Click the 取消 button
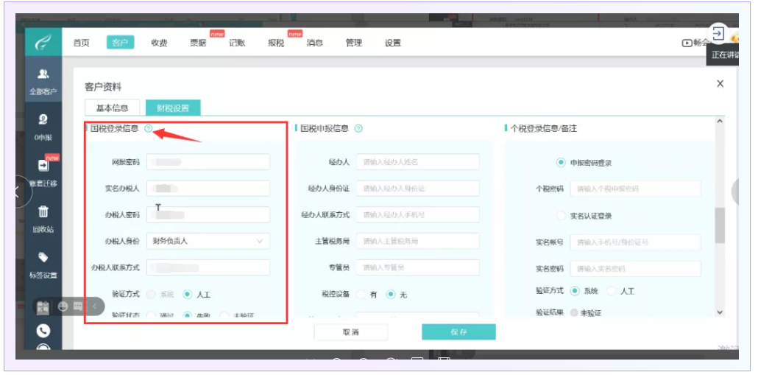The height and width of the screenshot is (375, 758). (351, 332)
